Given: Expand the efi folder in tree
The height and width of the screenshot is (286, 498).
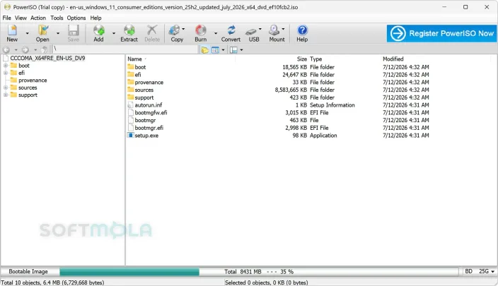Looking at the screenshot, I should [x=6, y=73].
